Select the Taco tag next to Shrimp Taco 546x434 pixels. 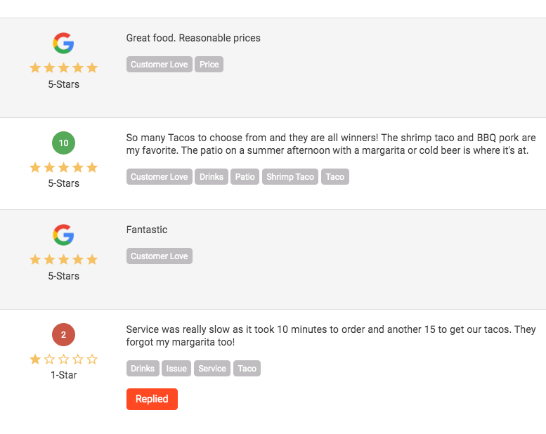[x=335, y=177]
